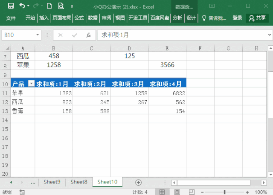Switch to the Sheet9 tab
Screen dimensions: 273x195
click(x=52, y=182)
